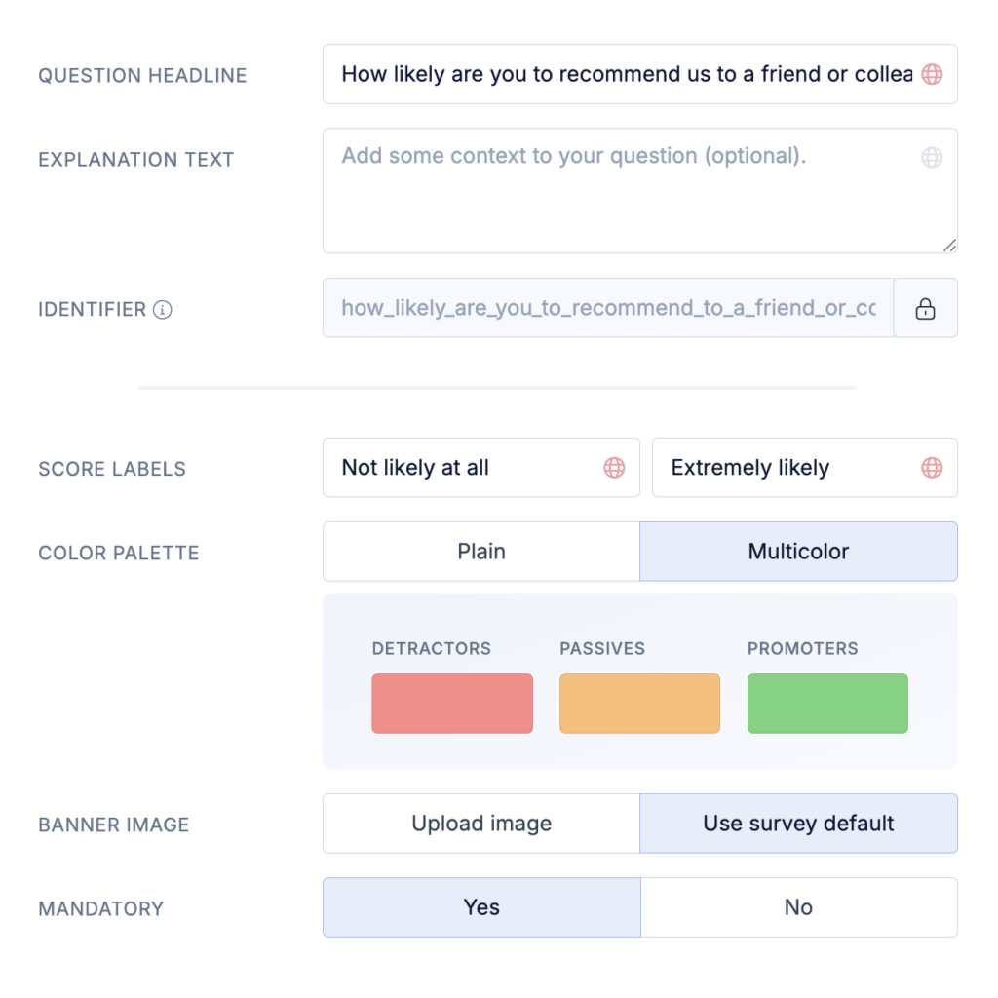The height and width of the screenshot is (998, 998).
Task: Click translation globe in Explanation Text box
Action: pos(932,158)
